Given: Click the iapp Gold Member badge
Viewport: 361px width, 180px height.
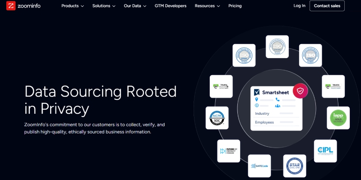Looking at the screenshot, I should point(338,118).
